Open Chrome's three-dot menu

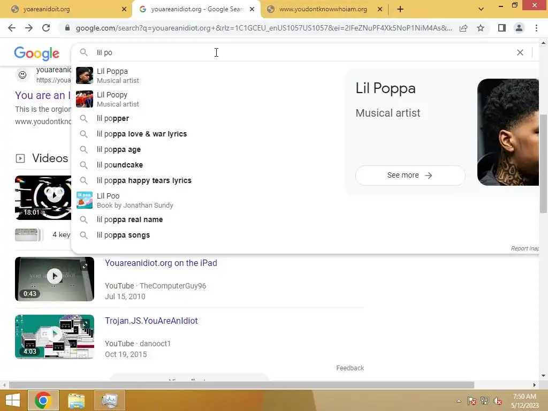pos(536,28)
